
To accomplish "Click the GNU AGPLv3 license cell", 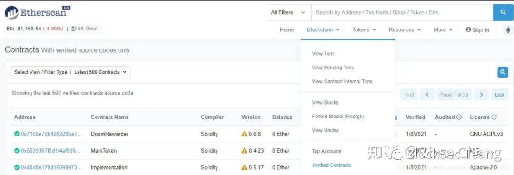I will tap(486, 134).
